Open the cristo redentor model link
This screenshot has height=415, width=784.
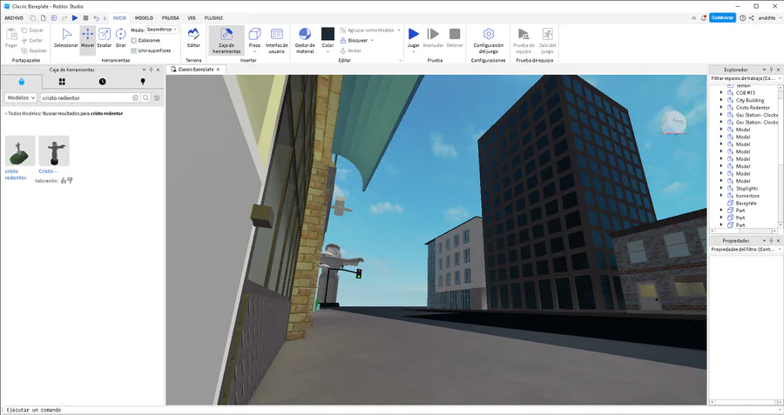(x=16, y=174)
